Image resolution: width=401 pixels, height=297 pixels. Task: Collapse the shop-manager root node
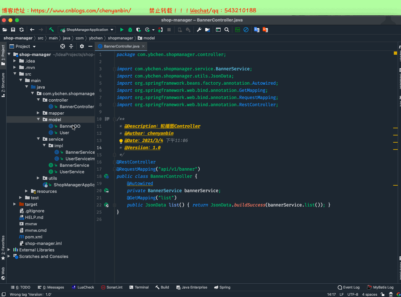point(9,54)
